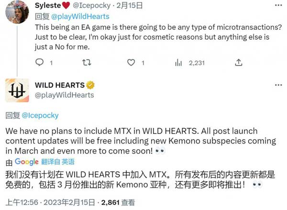Click the share icon on Syleste's tweet

coord(238,62)
